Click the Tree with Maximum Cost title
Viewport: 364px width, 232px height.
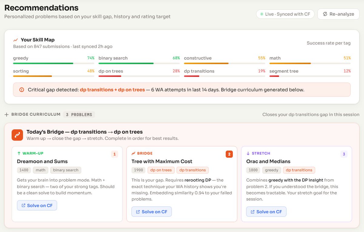tap(162, 161)
